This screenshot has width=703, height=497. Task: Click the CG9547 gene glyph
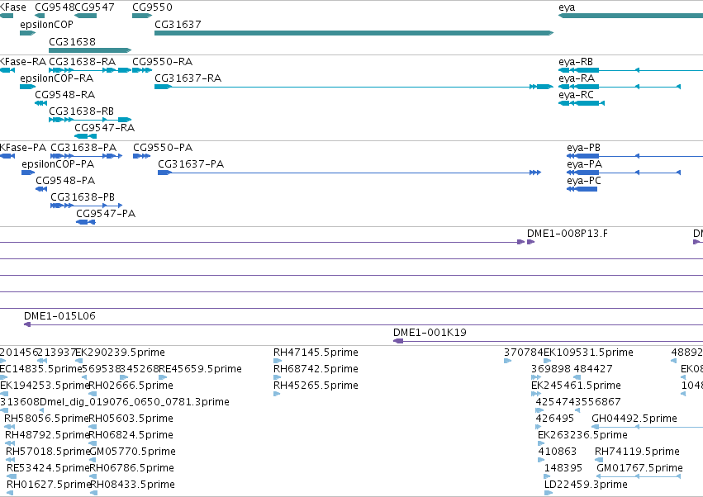tap(85, 16)
